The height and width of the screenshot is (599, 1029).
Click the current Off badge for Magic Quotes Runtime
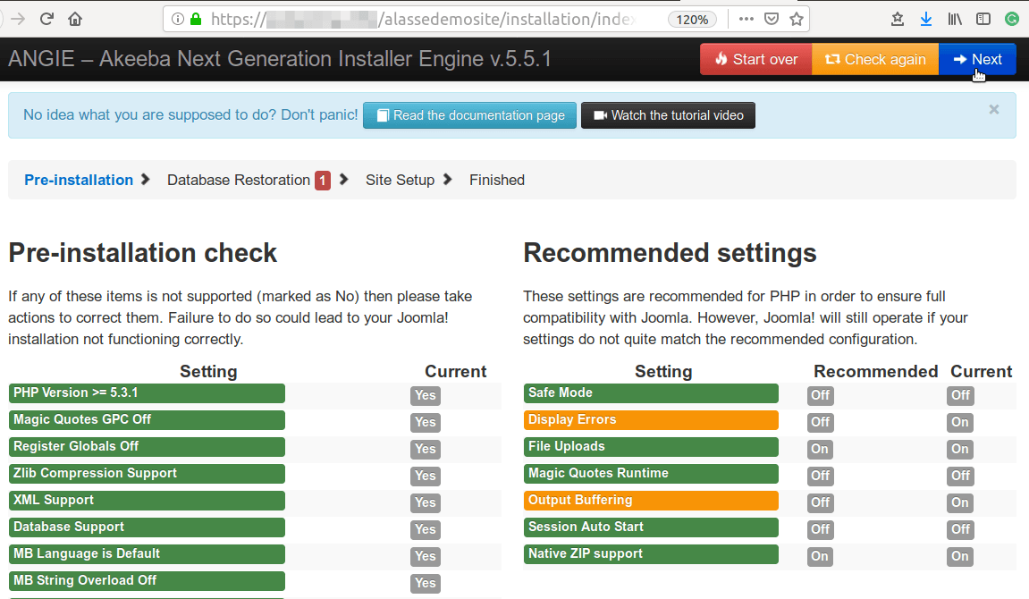pos(960,477)
